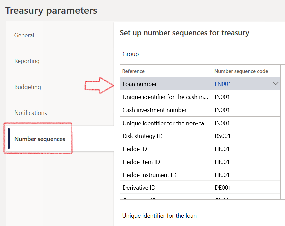Click the Number sequence code column header
285x226 pixels.
(x=241, y=71)
